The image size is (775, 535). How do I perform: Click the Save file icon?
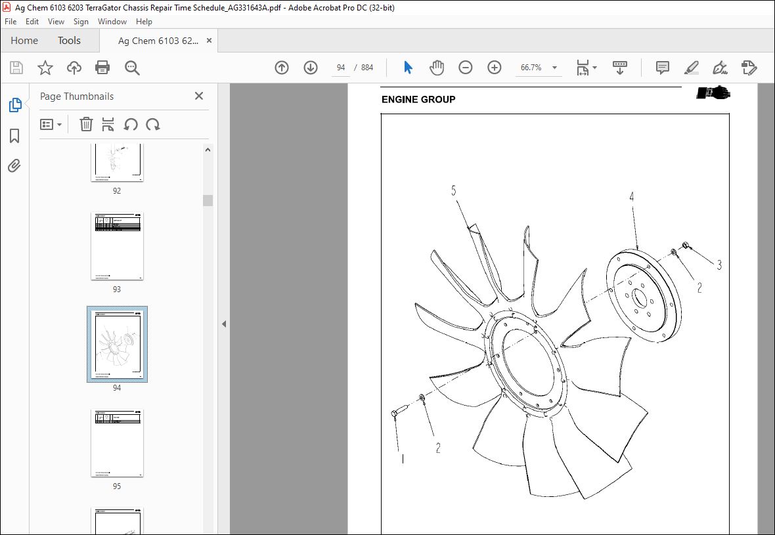click(x=16, y=68)
